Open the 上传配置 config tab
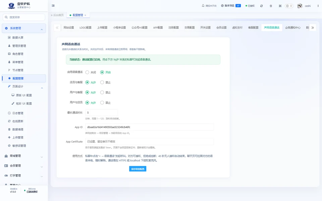 [102, 27]
